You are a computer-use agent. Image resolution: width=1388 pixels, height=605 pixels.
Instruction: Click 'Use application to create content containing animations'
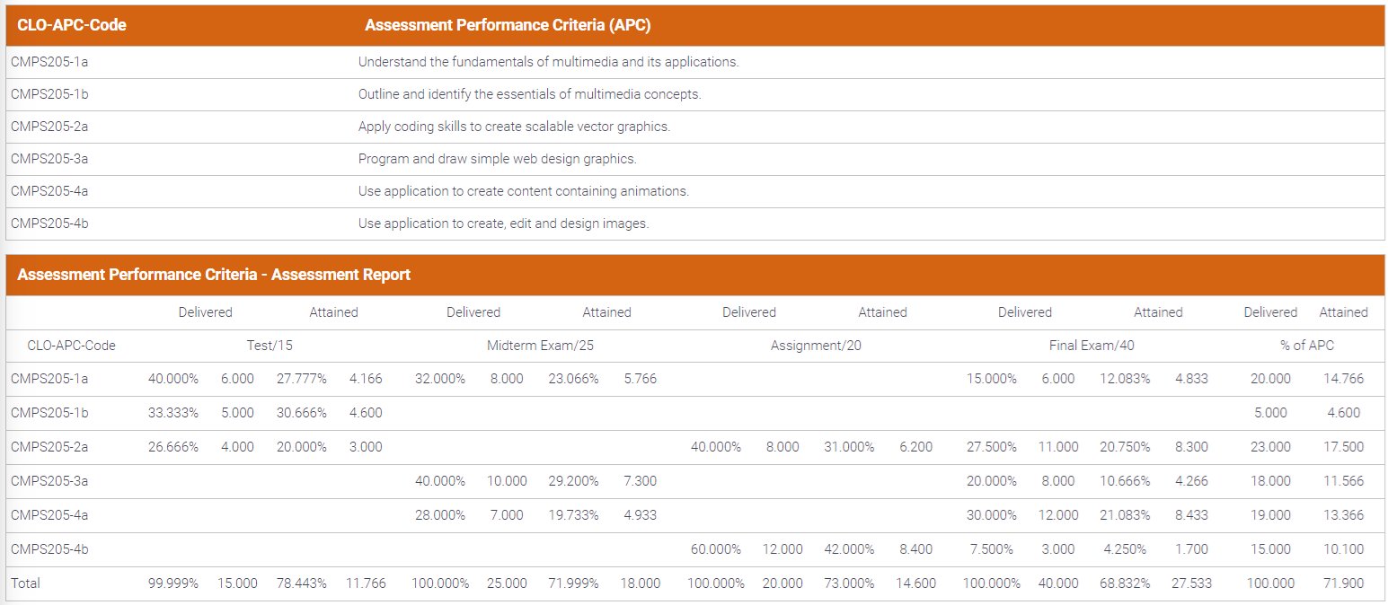(524, 191)
